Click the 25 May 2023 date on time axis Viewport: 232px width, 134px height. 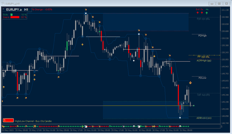(8, 130)
